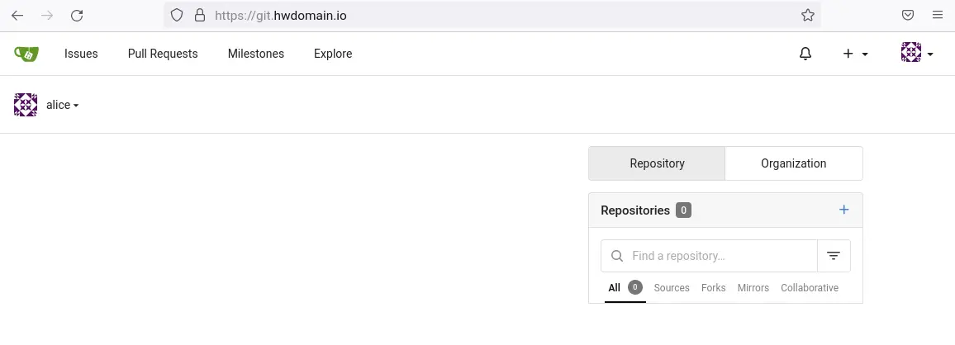Open the user avatar menu dropdown
955x345 pixels.
[917, 53]
